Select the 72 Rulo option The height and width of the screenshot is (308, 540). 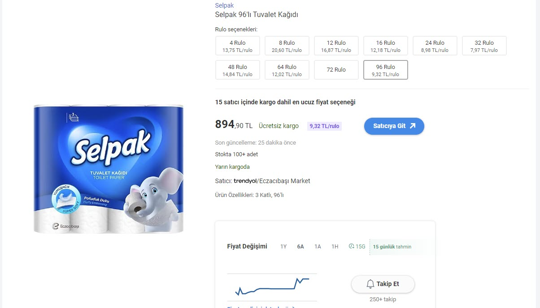click(336, 69)
